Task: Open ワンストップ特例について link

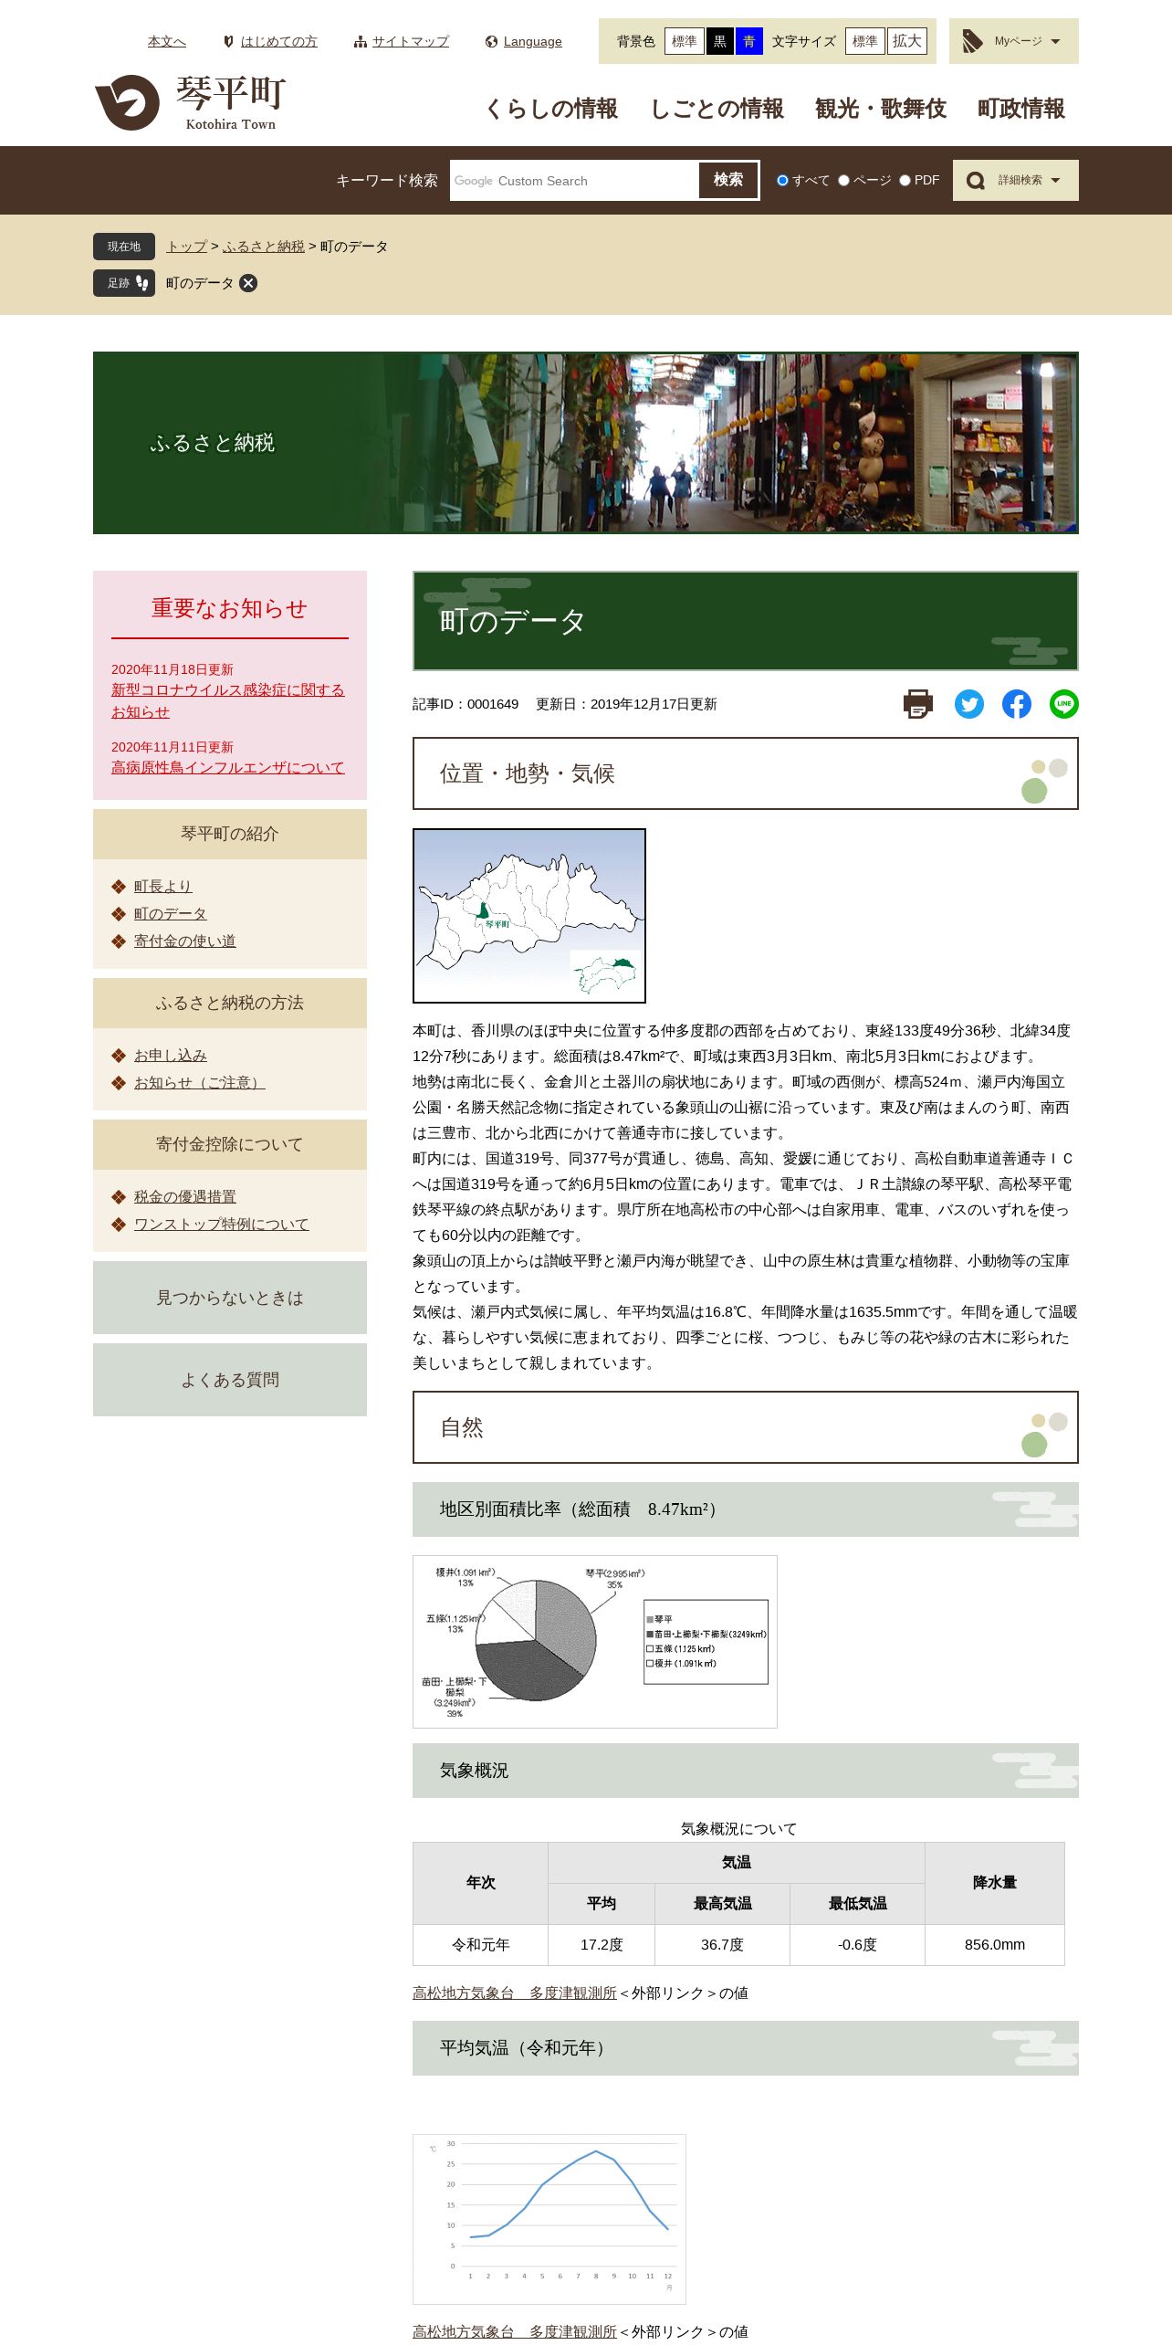Action: pos(222,1225)
